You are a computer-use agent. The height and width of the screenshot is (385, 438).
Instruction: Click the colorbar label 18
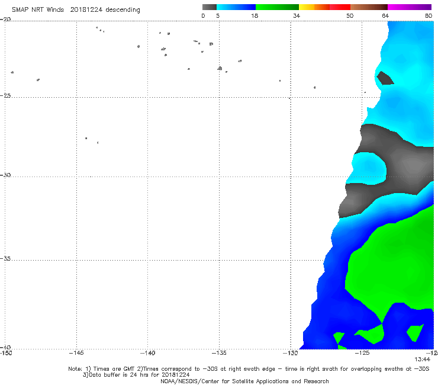(x=255, y=15)
